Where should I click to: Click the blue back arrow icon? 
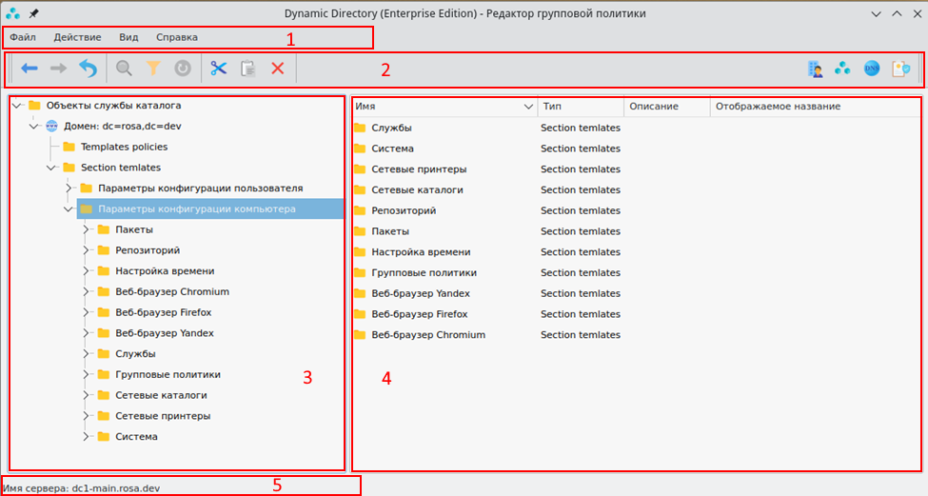[30, 69]
